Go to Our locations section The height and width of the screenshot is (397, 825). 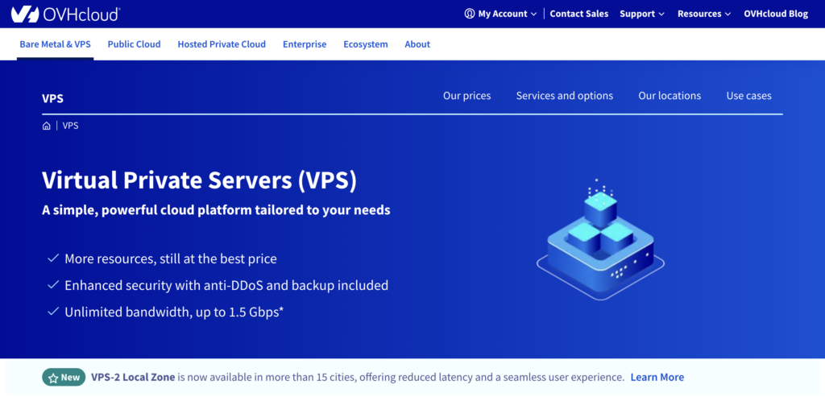pyautogui.click(x=670, y=96)
